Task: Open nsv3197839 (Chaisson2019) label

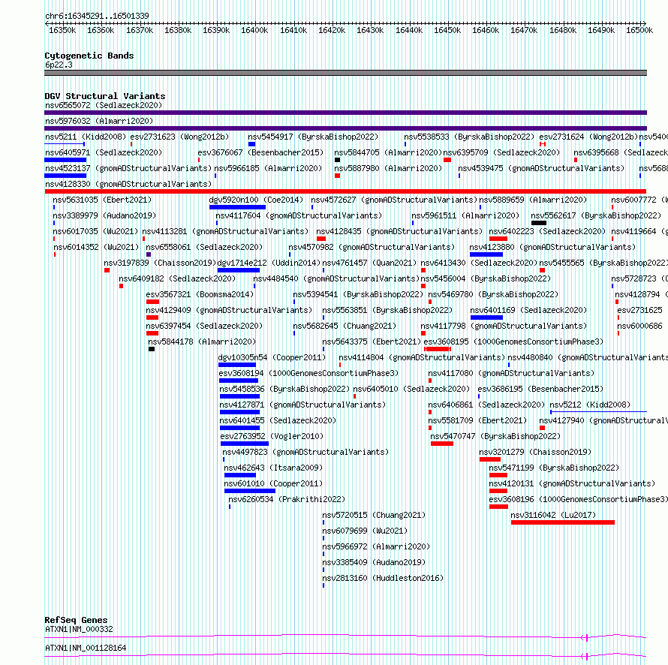Action: [160, 263]
